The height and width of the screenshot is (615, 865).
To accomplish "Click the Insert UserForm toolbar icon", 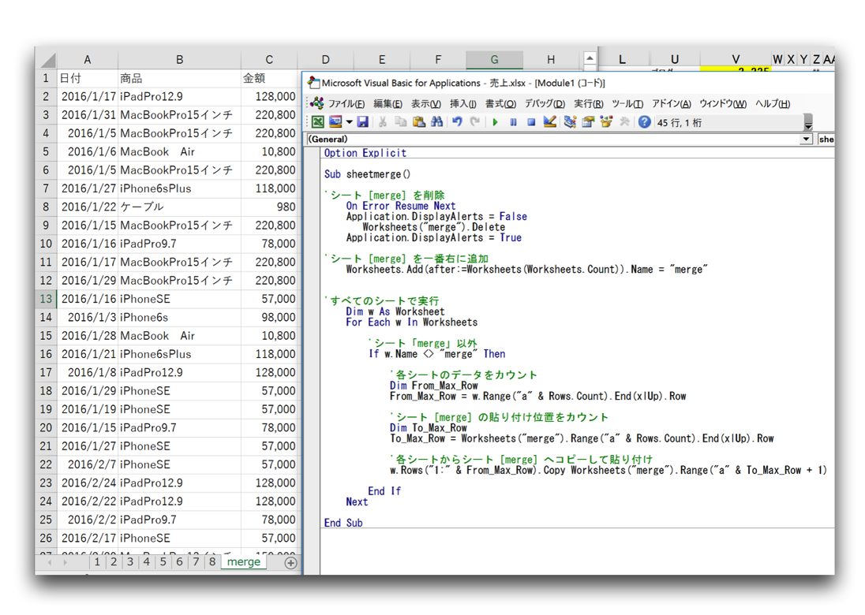I will click(x=335, y=121).
